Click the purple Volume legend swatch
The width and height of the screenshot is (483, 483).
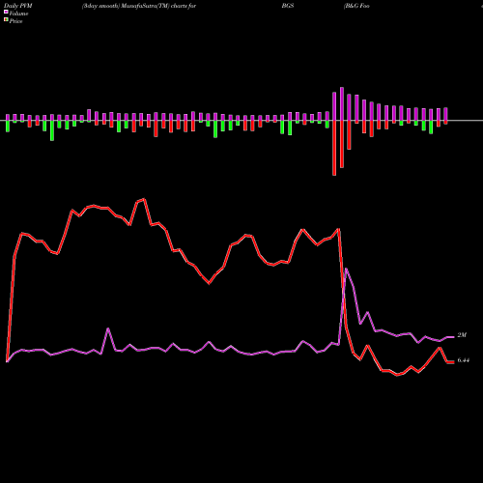coord(6,12)
